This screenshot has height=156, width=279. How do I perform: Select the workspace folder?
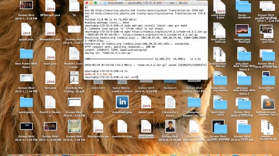[x=26, y=102]
